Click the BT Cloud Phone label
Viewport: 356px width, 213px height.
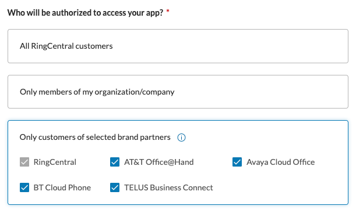62,187
